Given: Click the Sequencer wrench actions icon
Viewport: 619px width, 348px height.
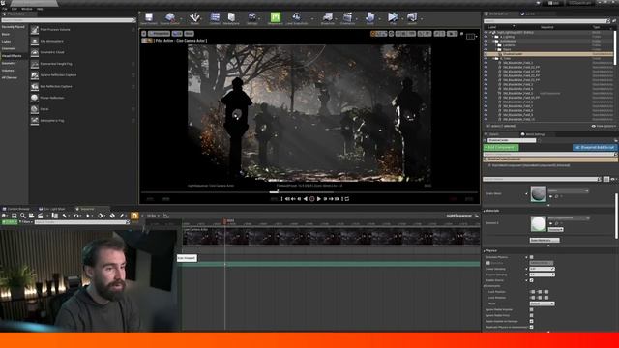Looking at the screenshot, I should point(65,216).
